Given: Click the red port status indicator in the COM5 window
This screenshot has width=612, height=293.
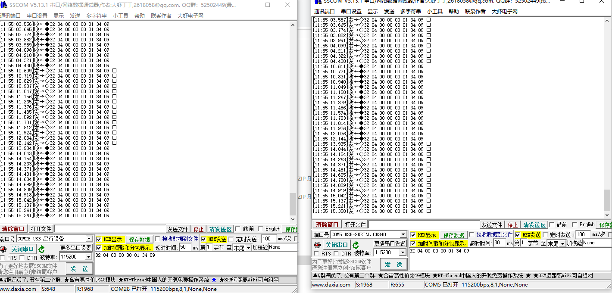Looking at the screenshot, I should tap(317, 245).
